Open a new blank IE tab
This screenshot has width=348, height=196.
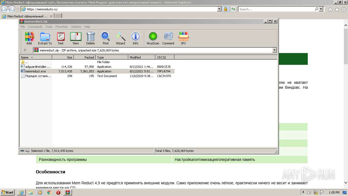pyautogui.click(x=58, y=16)
